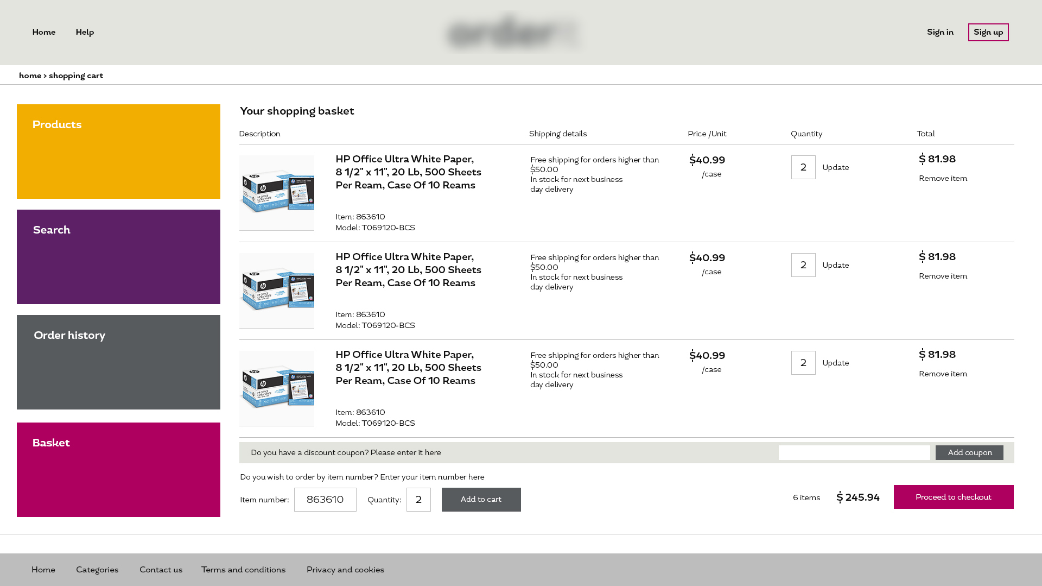Remove the third item from basket

click(x=943, y=374)
